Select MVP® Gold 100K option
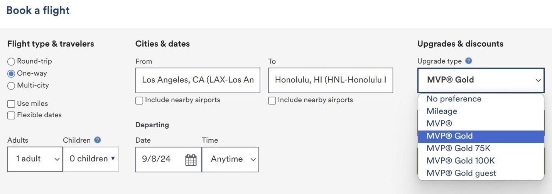552x194 pixels. pos(461,160)
